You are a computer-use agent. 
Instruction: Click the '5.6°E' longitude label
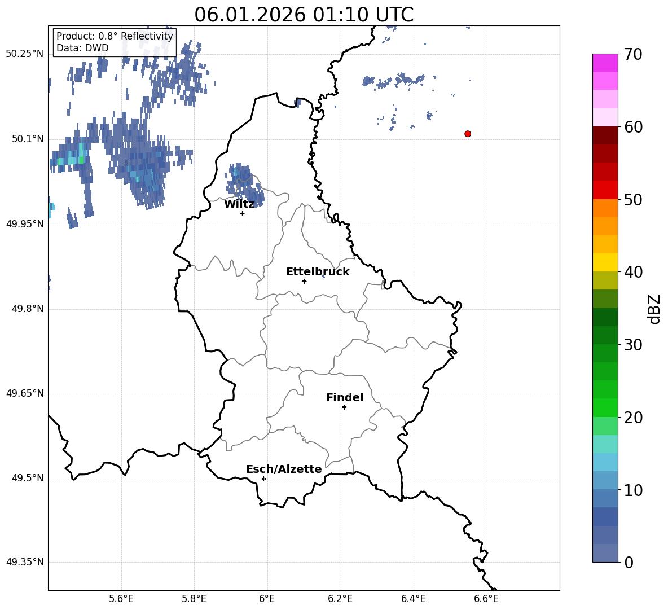(121, 599)
